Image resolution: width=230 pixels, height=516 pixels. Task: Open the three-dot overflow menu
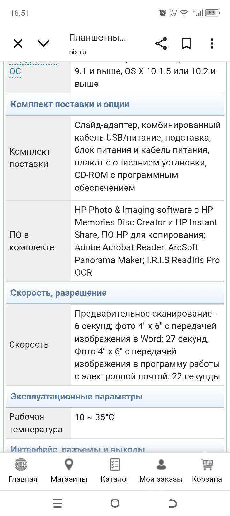(x=212, y=44)
